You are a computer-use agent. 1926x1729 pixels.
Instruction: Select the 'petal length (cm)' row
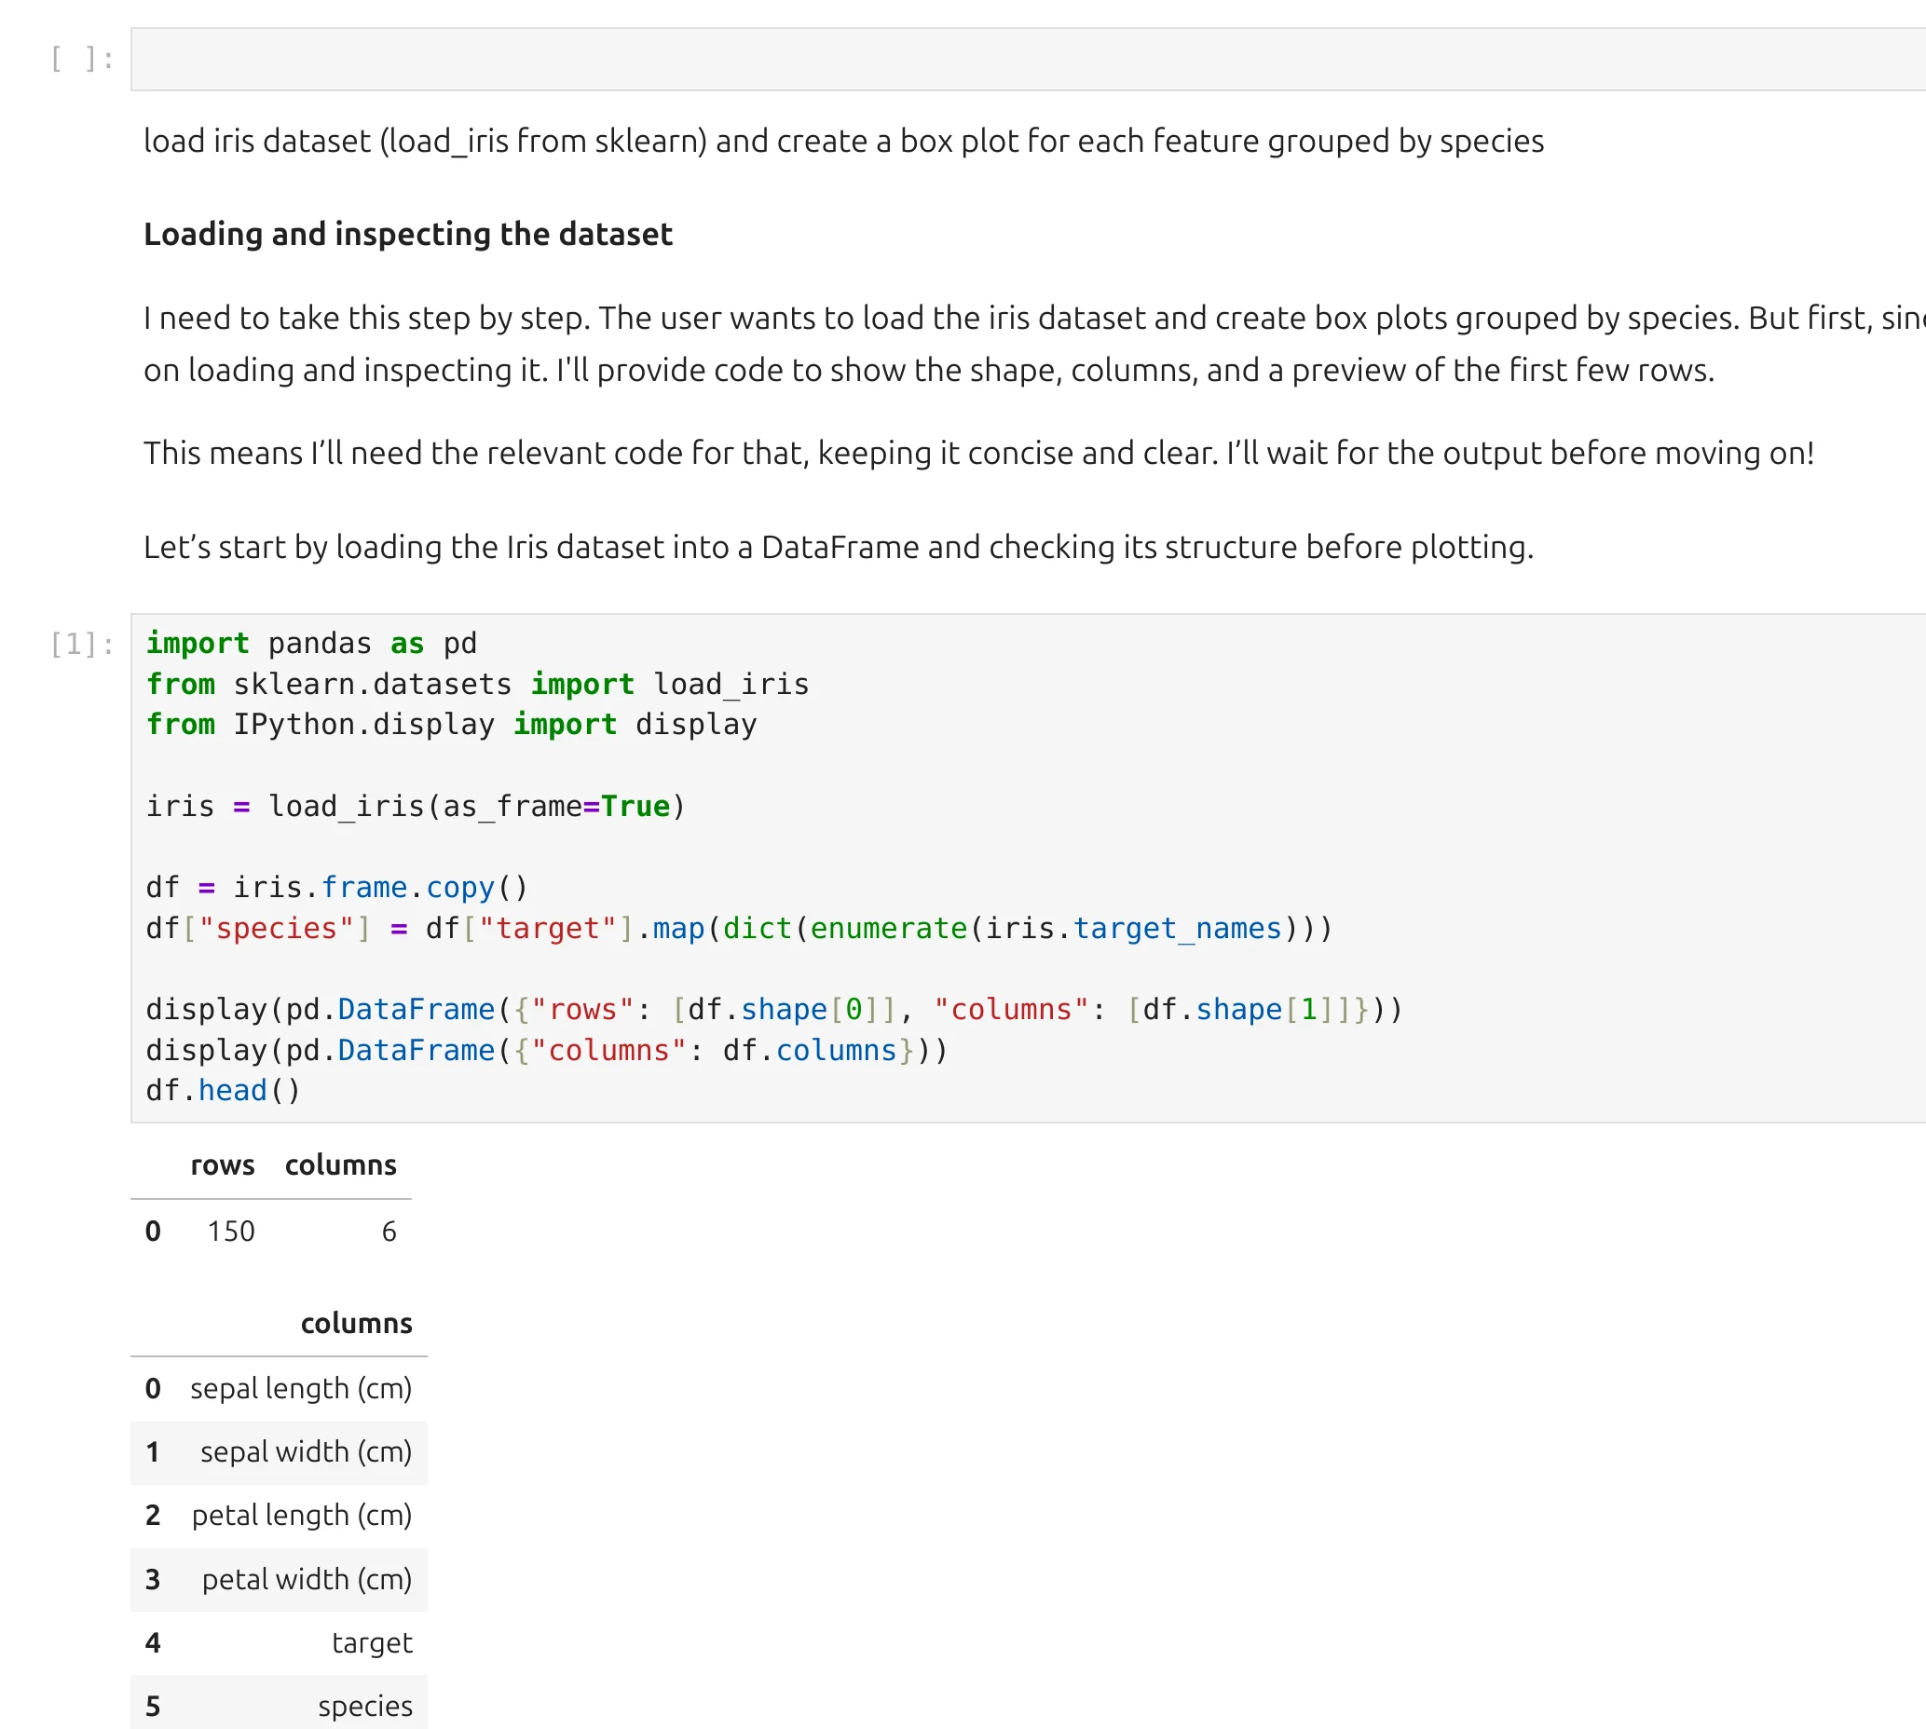pyautogui.click(x=300, y=1516)
